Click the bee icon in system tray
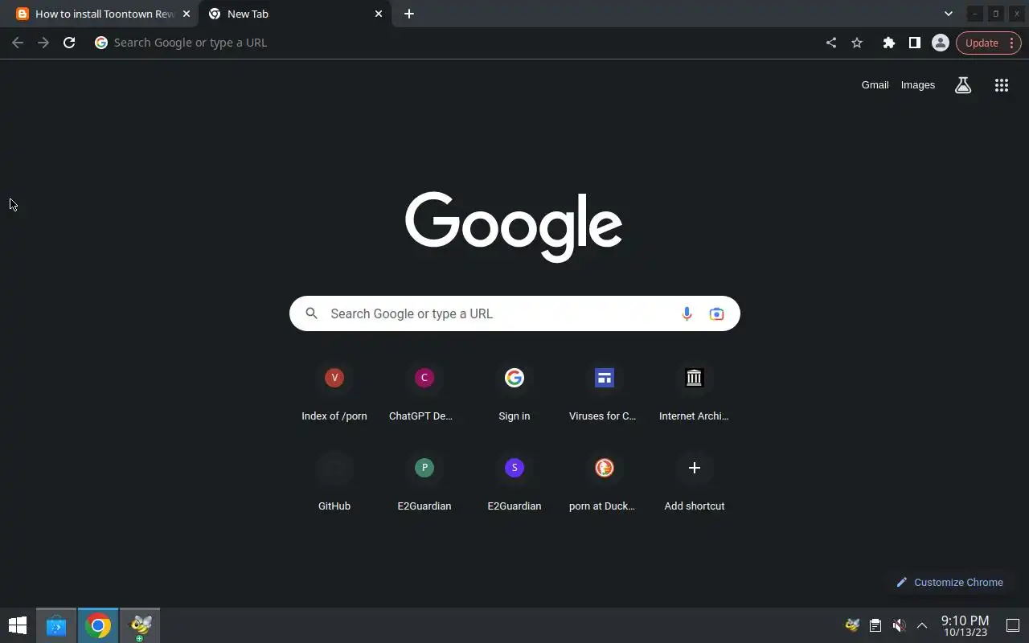1029x643 pixels. point(853,625)
